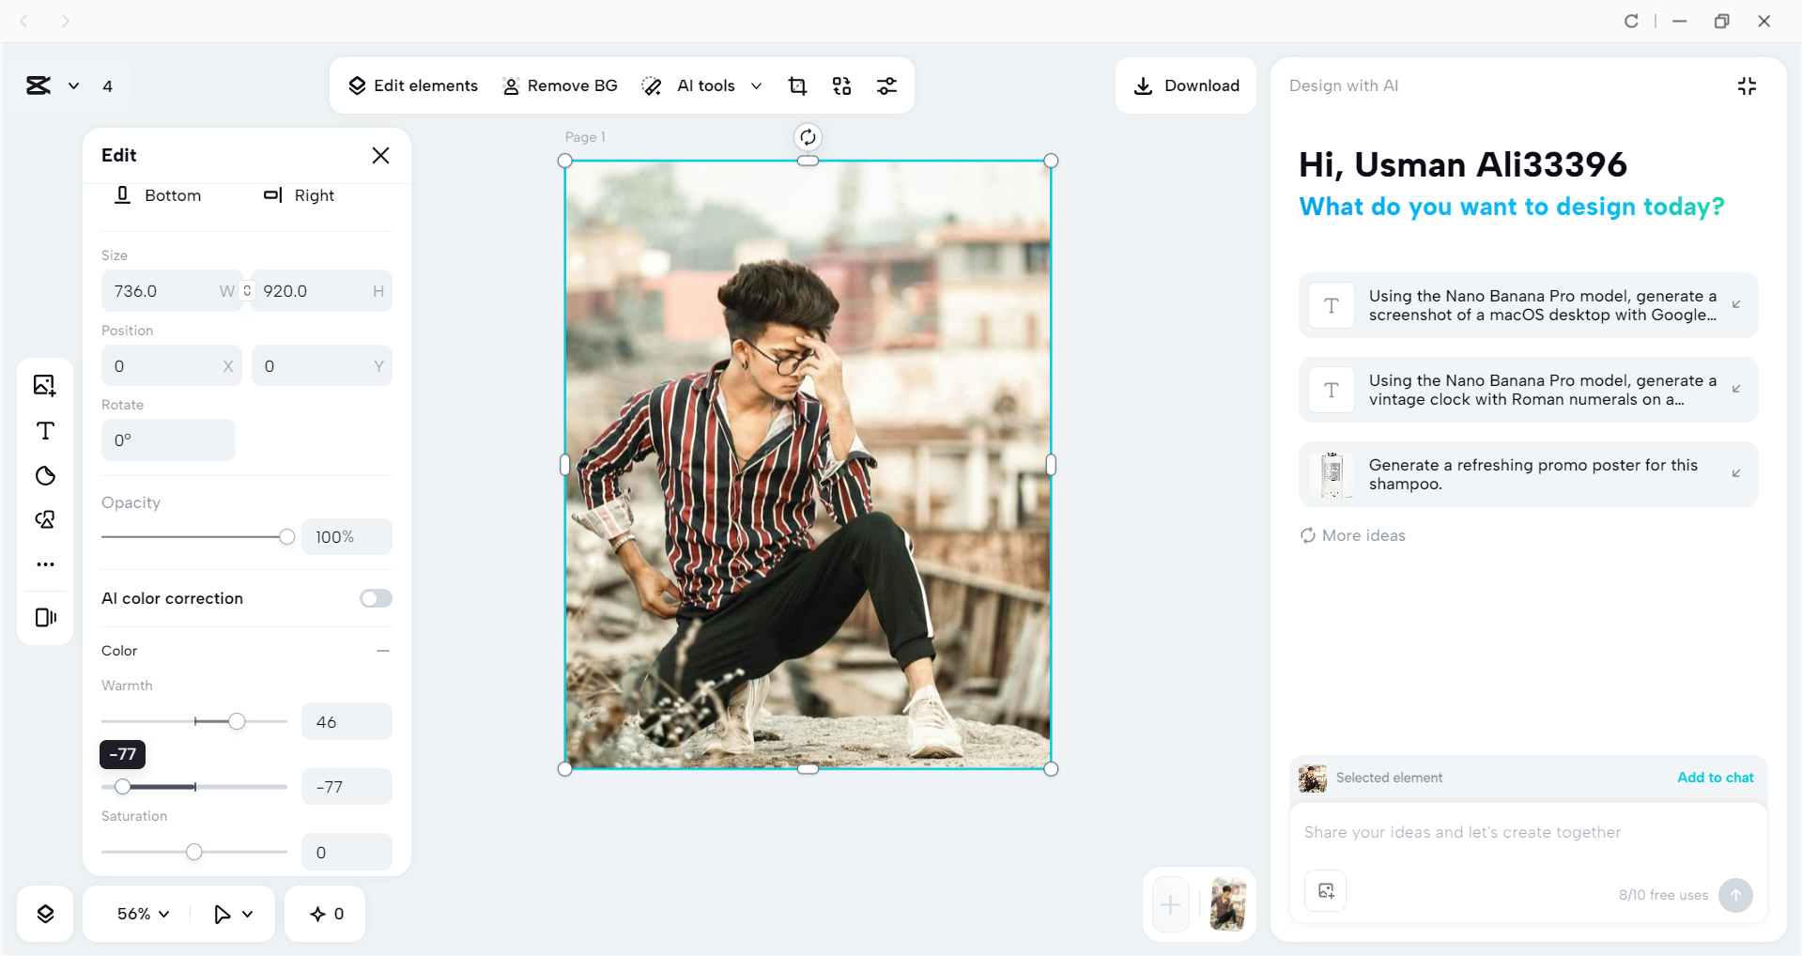
Task: Open more tools ellipsis in sidebar
Action: pyautogui.click(x=45, y=564)
